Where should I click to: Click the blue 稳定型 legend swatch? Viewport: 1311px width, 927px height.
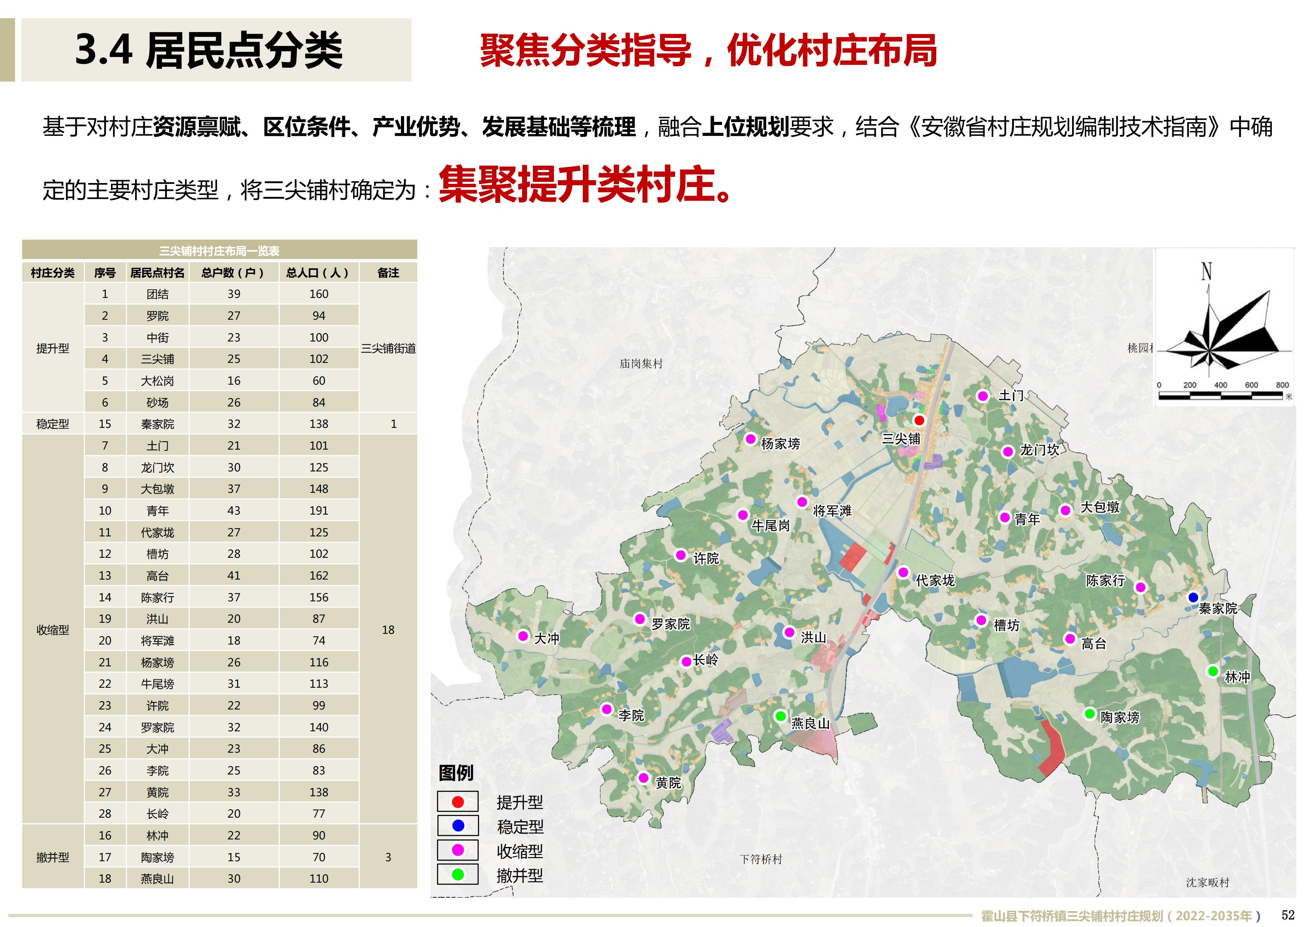click(458, 826)
